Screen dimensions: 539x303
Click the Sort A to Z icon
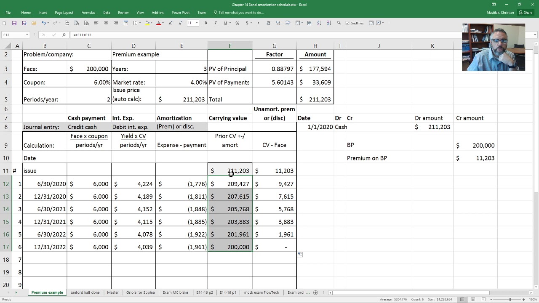(319, 23)
